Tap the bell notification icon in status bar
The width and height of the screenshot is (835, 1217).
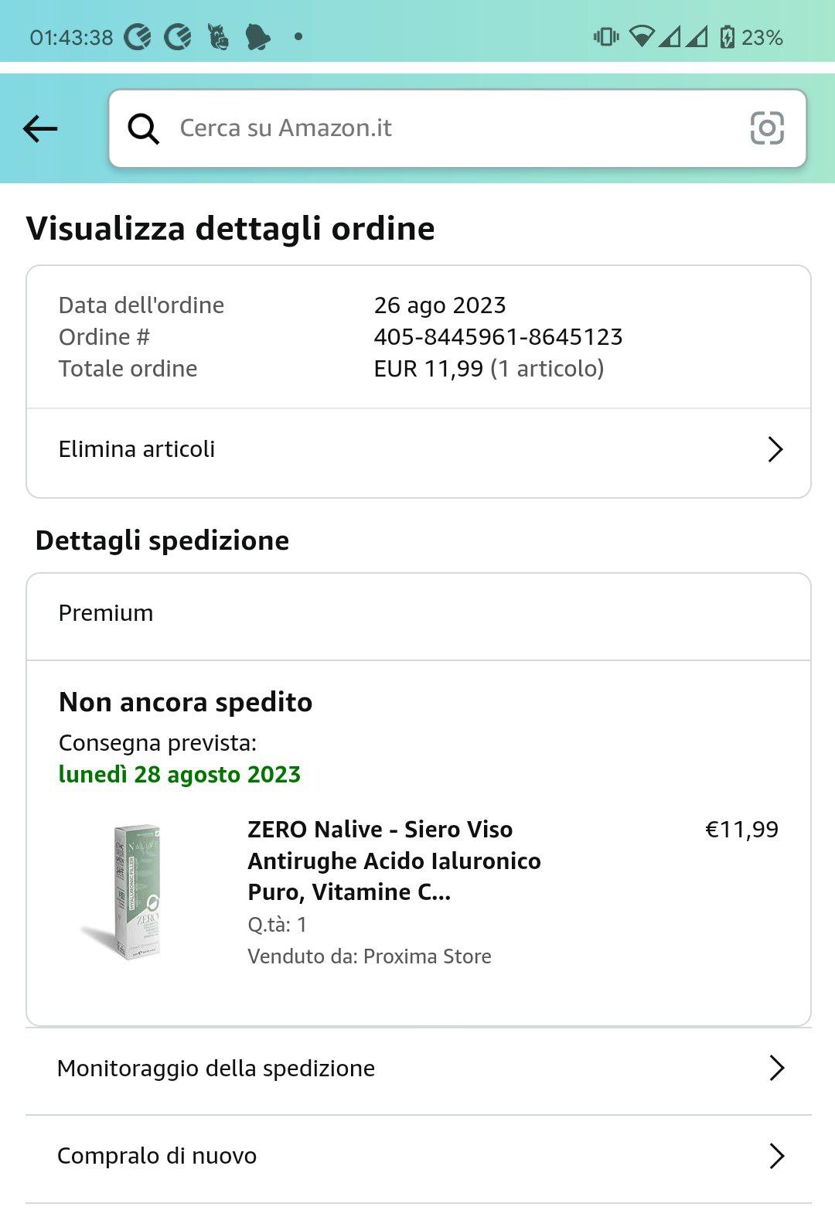(x=257, y=36)
